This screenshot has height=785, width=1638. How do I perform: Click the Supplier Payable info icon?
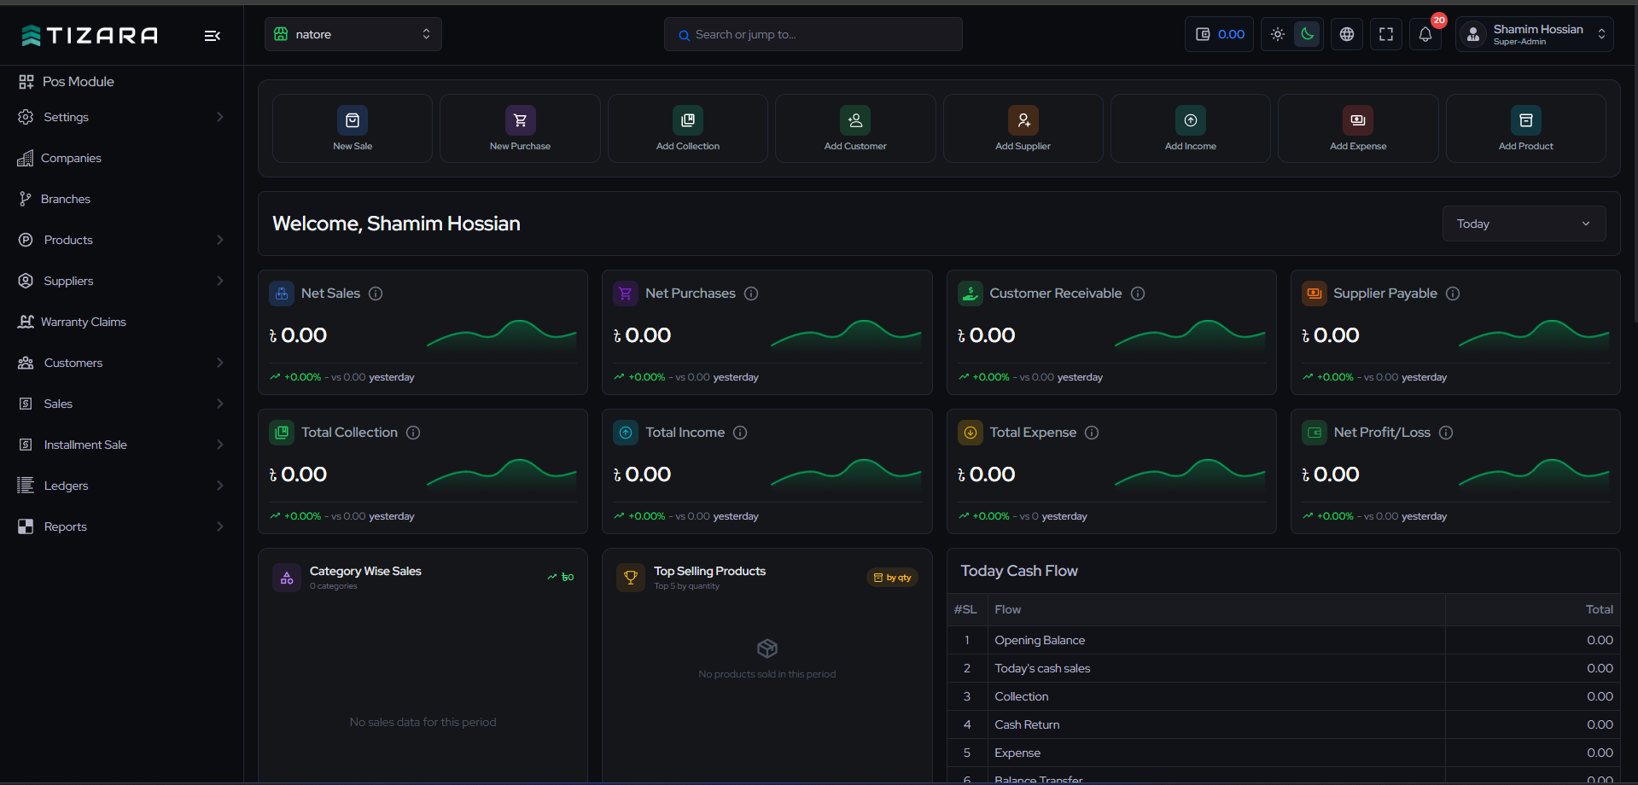(x=1453, y=294)
